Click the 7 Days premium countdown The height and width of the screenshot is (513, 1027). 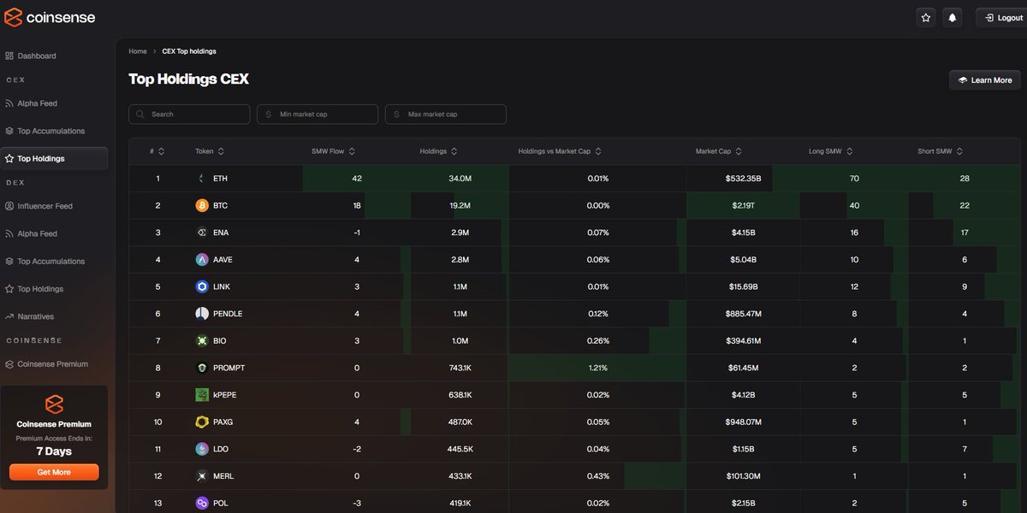(x=54, y=451)
